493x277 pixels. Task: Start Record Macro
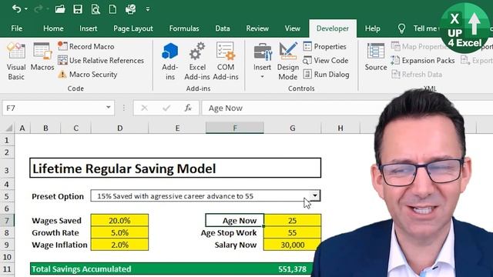tap(86, 46)
